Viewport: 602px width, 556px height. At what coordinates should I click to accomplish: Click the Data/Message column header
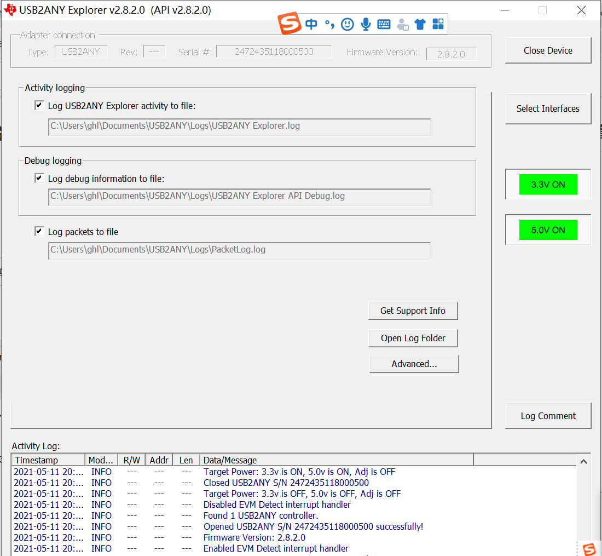[337, 460]
